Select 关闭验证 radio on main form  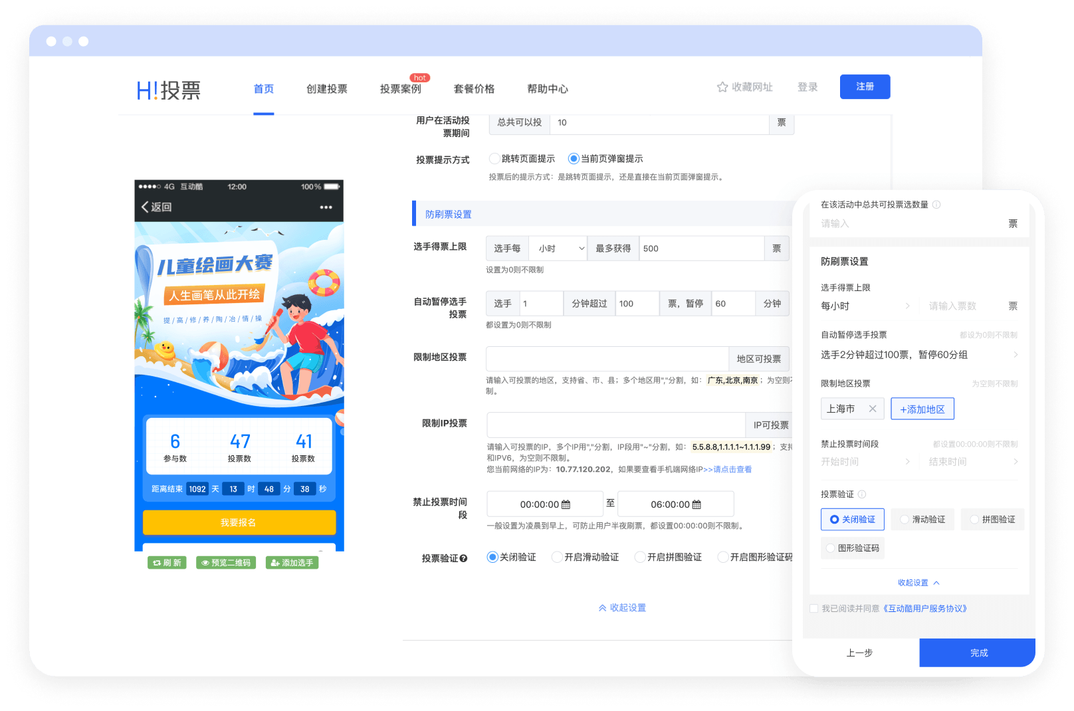click(x=492, y=557)
